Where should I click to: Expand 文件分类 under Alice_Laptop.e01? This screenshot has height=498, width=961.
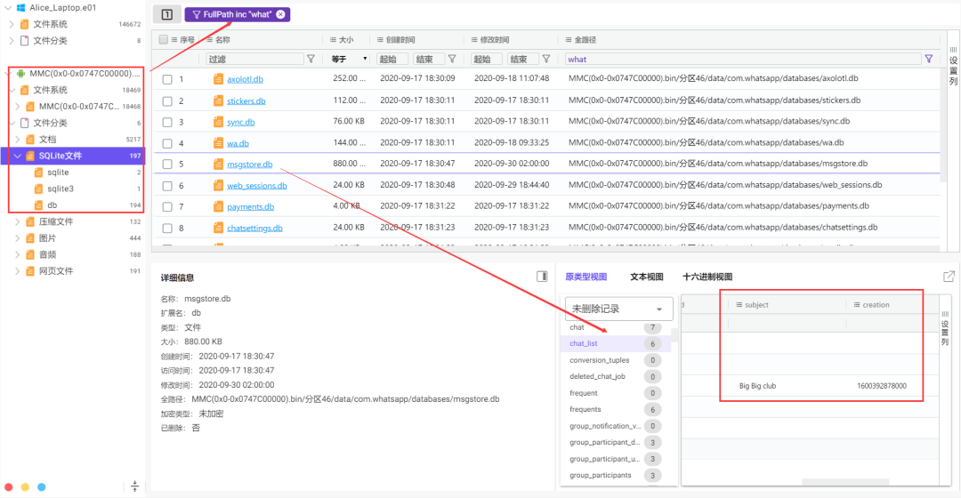coord(12,40)
